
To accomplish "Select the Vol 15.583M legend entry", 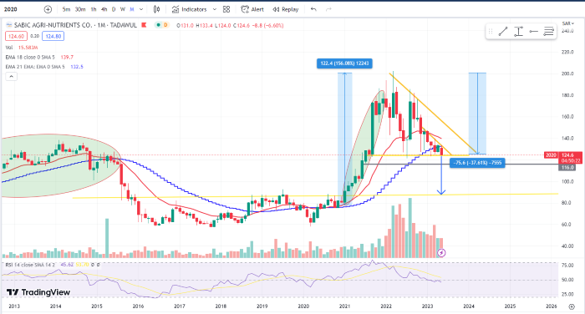I will (x=22, y=48).
